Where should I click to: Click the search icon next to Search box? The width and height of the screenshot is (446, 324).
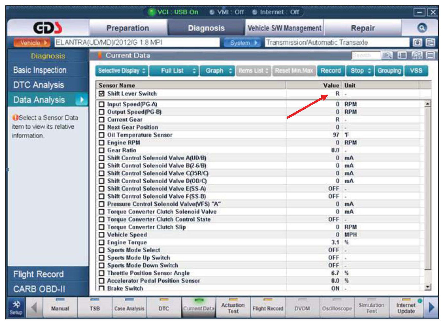[x=387, y=55]
